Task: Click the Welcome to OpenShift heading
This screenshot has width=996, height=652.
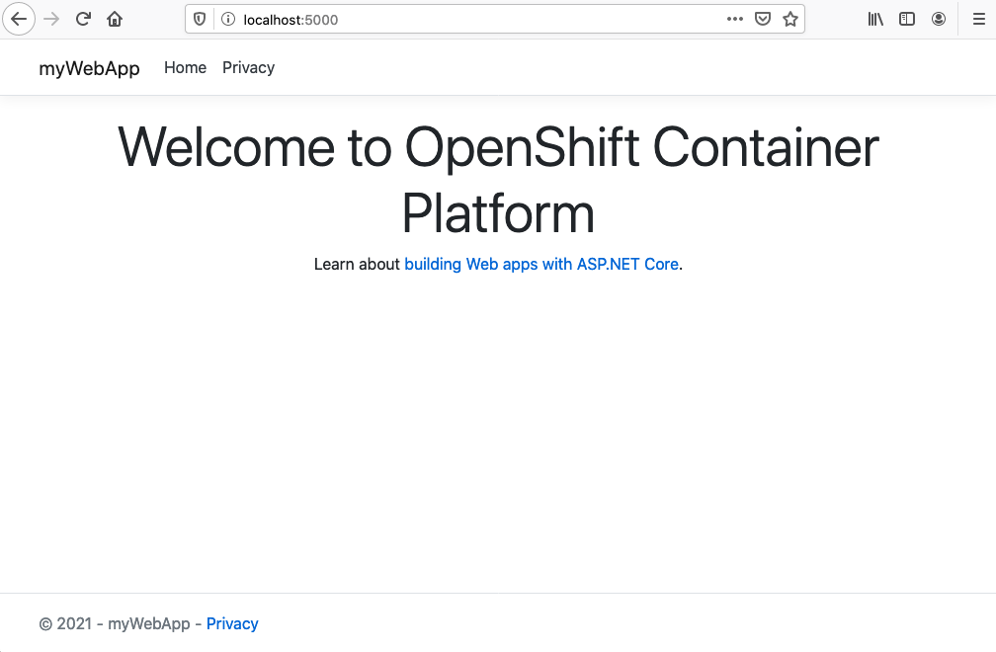Action: click(498, 181)
